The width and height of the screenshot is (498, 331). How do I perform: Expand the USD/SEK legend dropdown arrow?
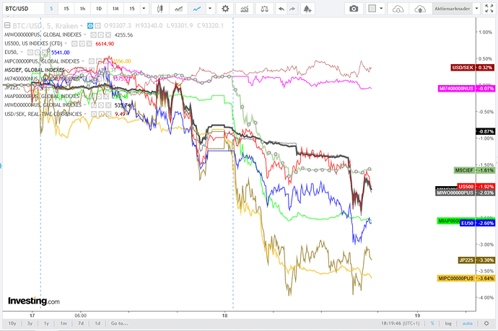85,114
